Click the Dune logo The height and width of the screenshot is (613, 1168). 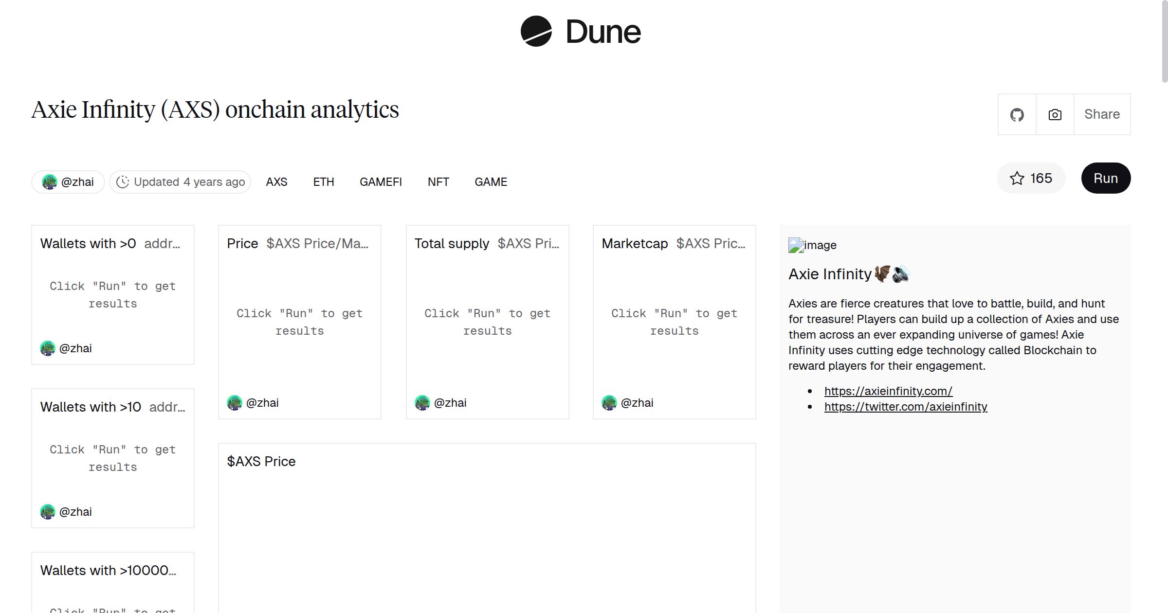coord(581,32)
